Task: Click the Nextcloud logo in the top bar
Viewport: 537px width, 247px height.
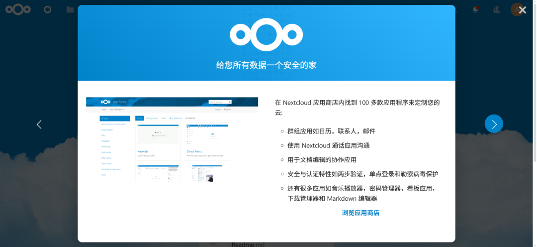Action: tap(18, 9)
